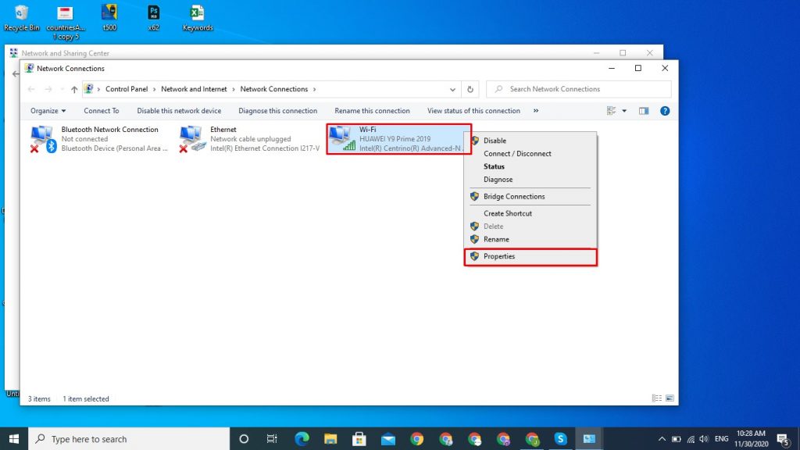Click Rename this connection in toolbar
Screen dimensions: 800x450
pos(372,111)
